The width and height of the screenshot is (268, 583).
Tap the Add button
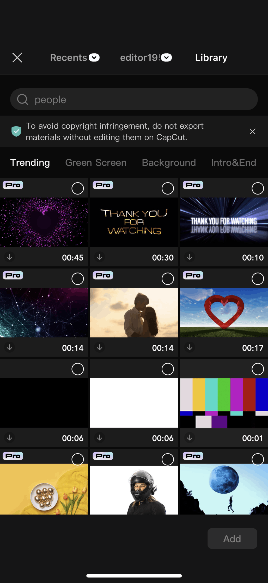(x=232, y=539)
